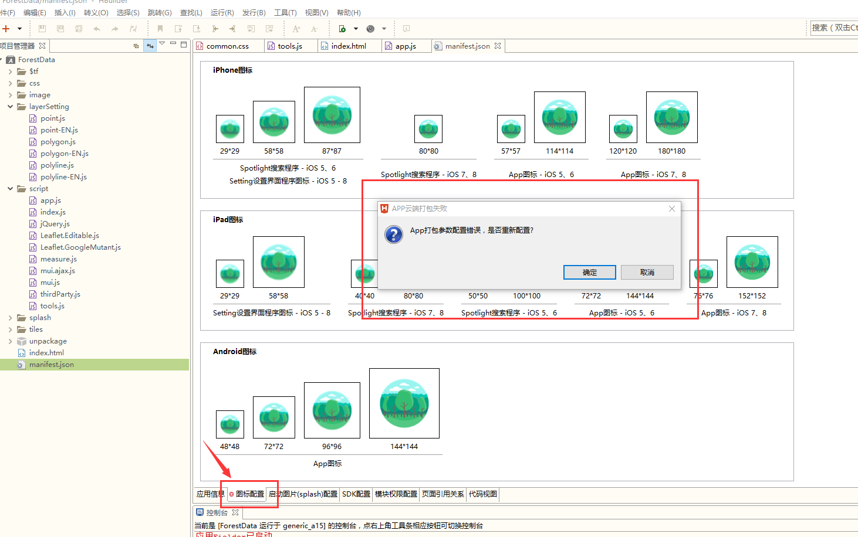Open the 帮助(H) menu
This screenshot has height=537, width=858.
(349, 12)
